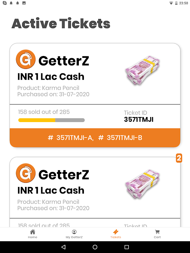The width and height of the screenshot is (190, 253).
Task: Tap the Active Tickets heading
Action: (61, 24)
